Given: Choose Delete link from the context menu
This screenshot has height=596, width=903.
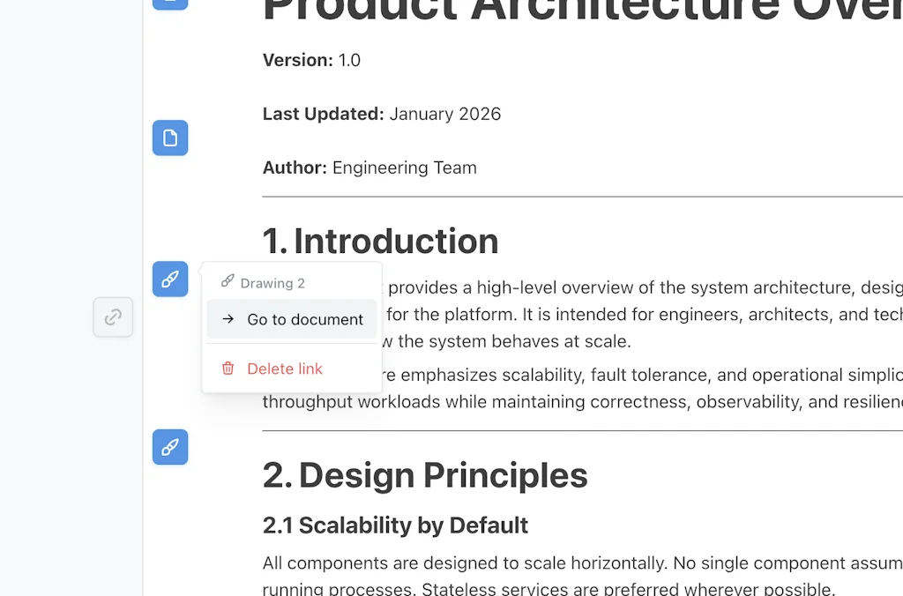Looking at the screenshot, I should (x=284, y=369).
